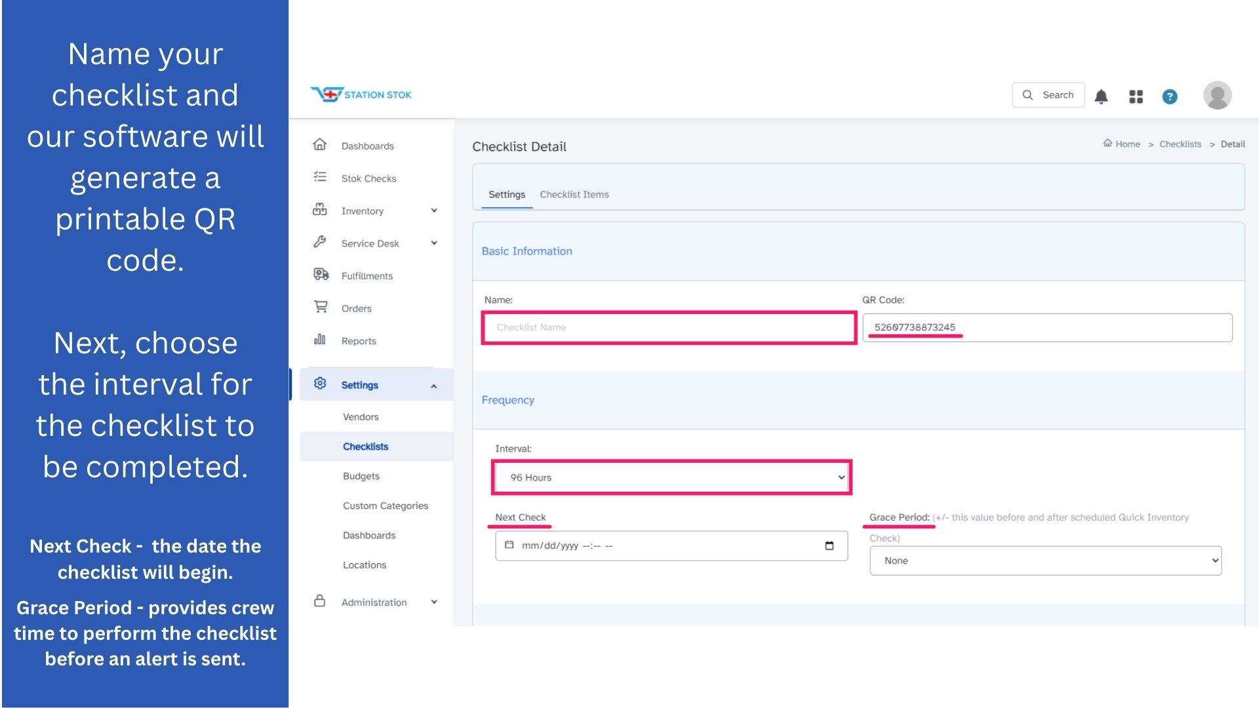Click the Fulfillments truck icon
The height and width of the screenshot is (708, 1259).
coord(320,275)
